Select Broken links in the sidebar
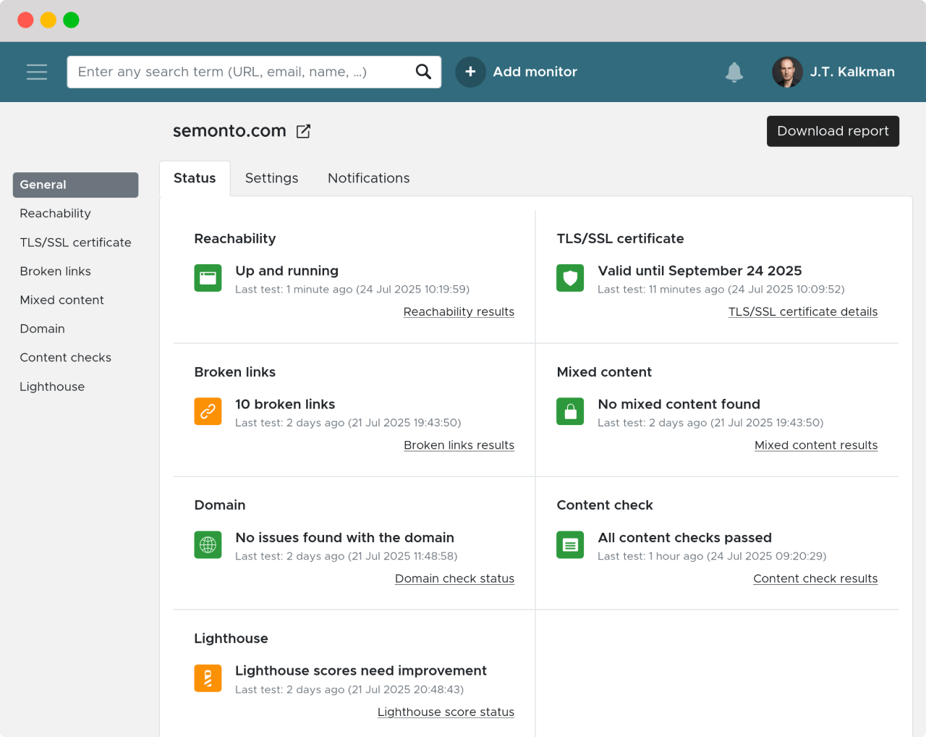The width and height of the screenshot is (926, 737). tap(56, 271)
